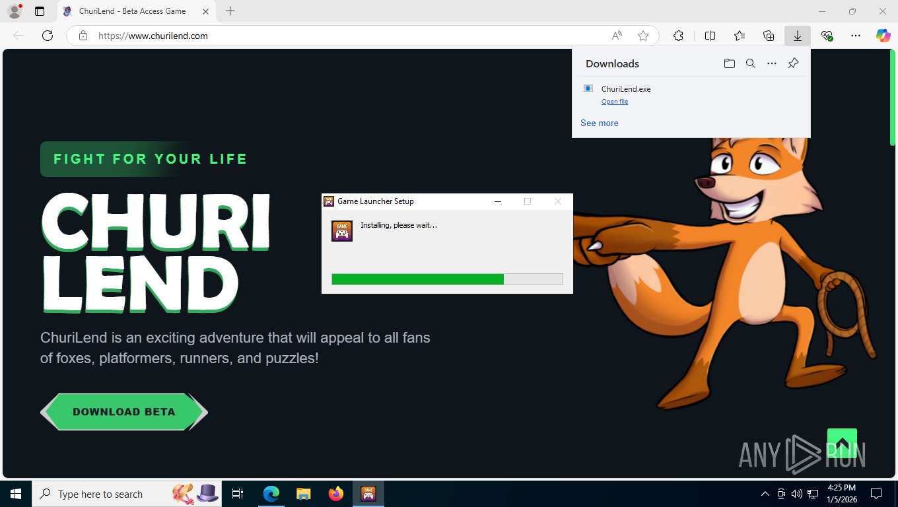Open Microsoft Edge from taskbar
Screen dimensions: 898x507
271,494
